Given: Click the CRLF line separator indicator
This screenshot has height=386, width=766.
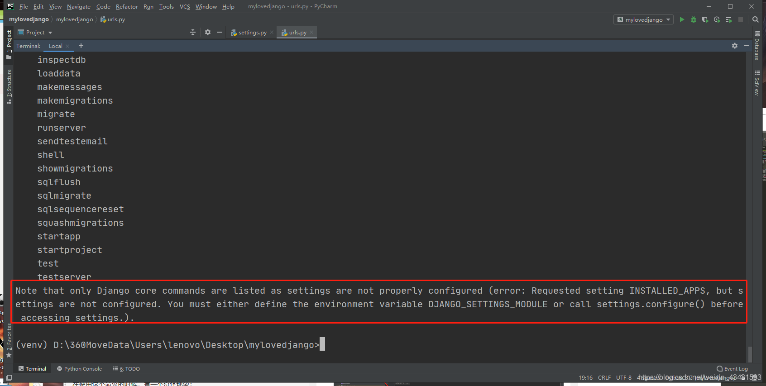Looking at the screenshot, I should [604, 377].
